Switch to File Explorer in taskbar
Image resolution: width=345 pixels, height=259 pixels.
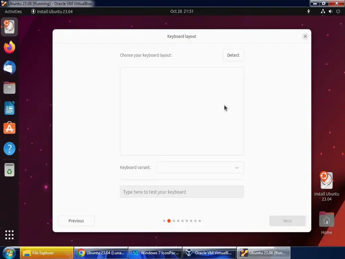coord(46,253)
